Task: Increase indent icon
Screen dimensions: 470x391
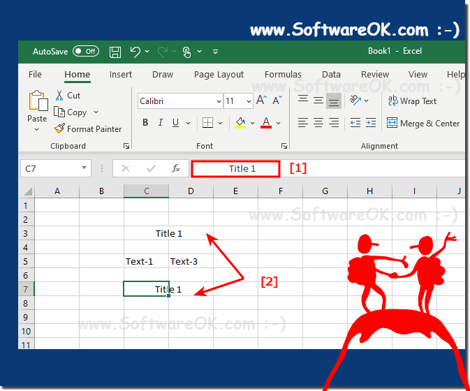Action: tap(371, 123)
